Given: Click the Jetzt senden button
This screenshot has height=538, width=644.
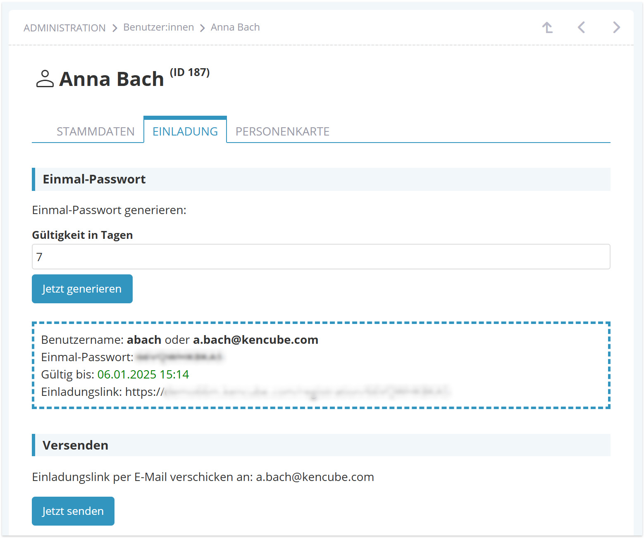Looking at the screenshot, I should (73, 511).
